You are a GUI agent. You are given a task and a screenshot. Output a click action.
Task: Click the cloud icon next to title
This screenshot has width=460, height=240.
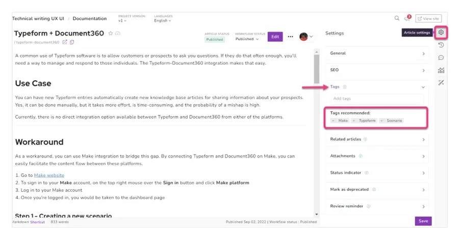(118, 34)
